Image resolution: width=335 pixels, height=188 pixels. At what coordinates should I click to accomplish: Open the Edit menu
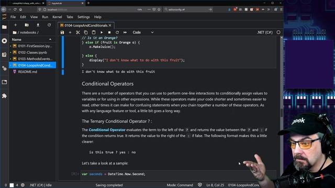[x=23, y=17]
